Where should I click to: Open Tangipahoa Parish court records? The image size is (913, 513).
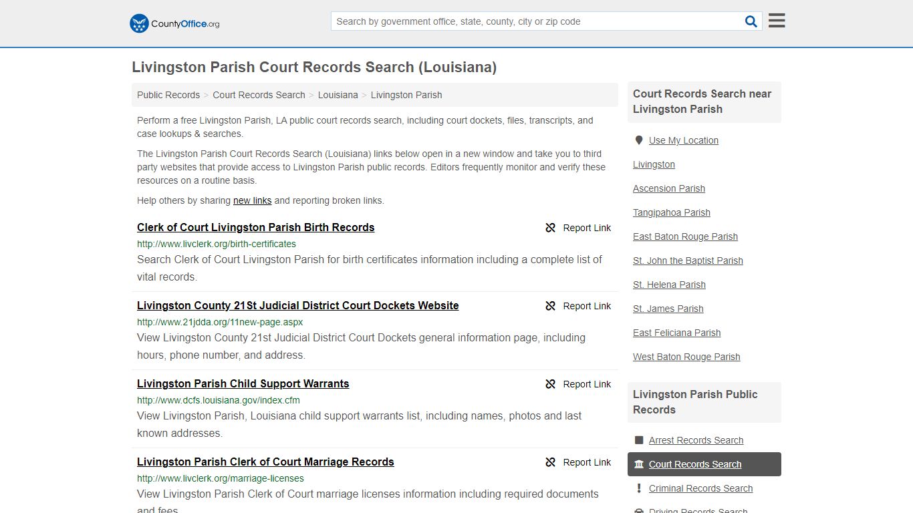(x=672, y=212)
